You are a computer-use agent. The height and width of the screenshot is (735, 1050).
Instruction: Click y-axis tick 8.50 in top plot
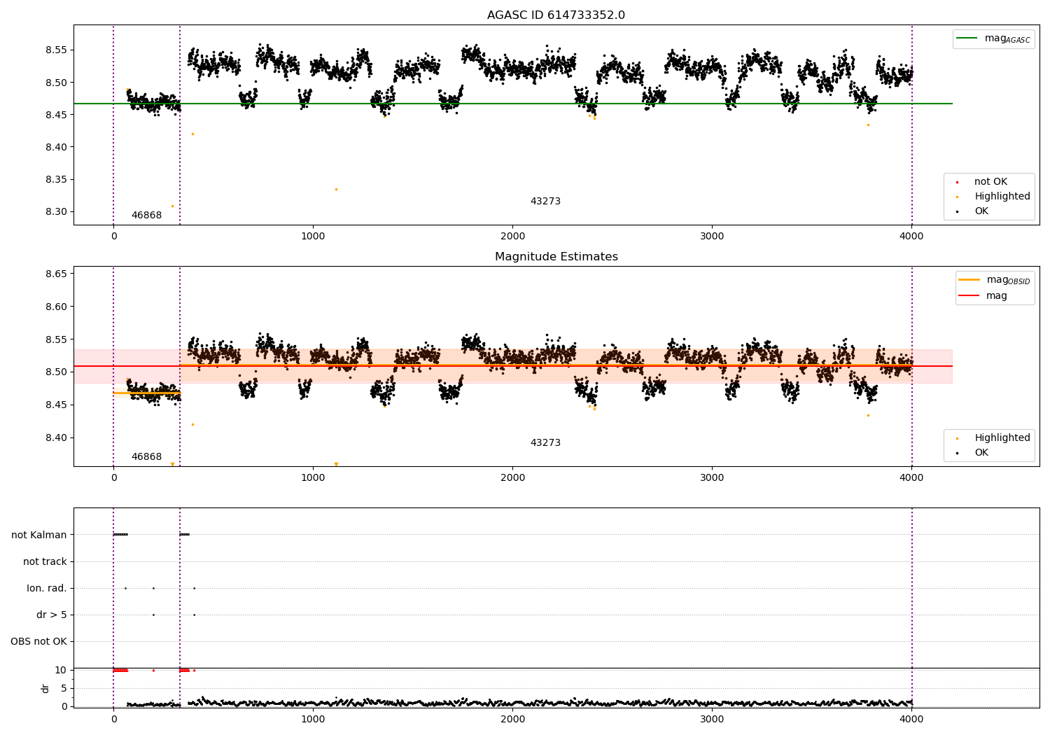[56, 83]
